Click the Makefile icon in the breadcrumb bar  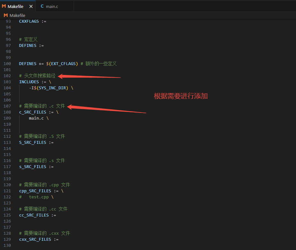[x=6, y=15]
